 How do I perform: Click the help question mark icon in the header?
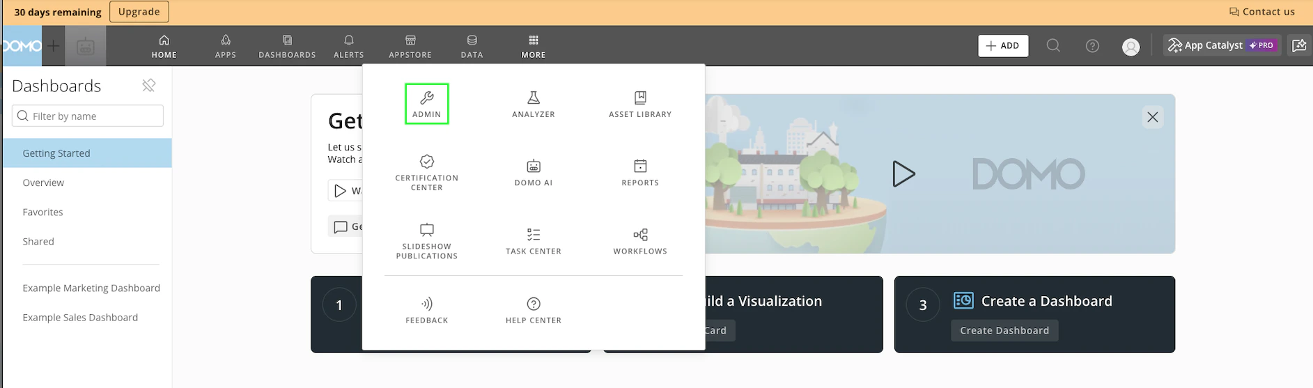1092,46
